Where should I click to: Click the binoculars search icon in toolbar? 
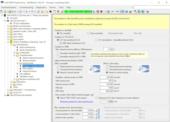(51, 12)
